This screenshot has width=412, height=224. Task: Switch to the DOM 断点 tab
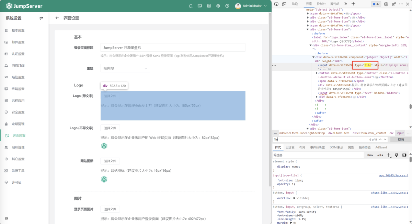click(336, 147)
